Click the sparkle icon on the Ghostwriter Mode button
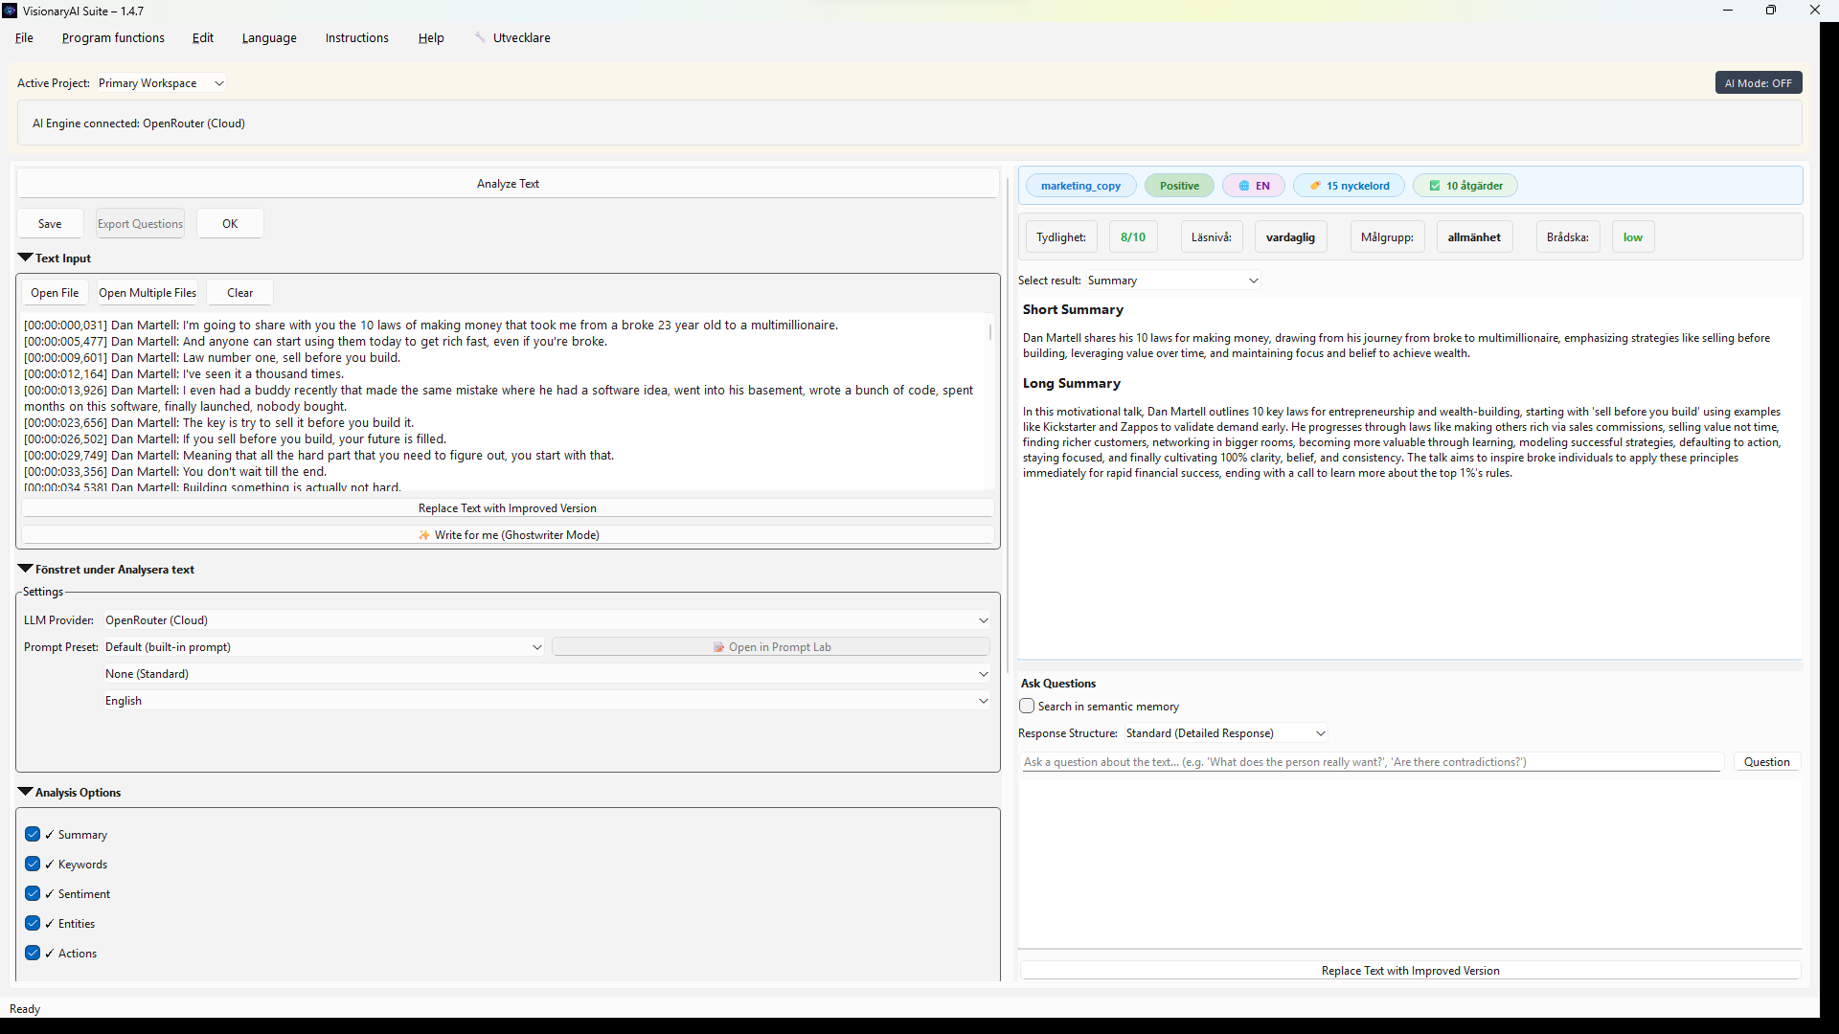 pyautogui.click(x=424, y=535)
